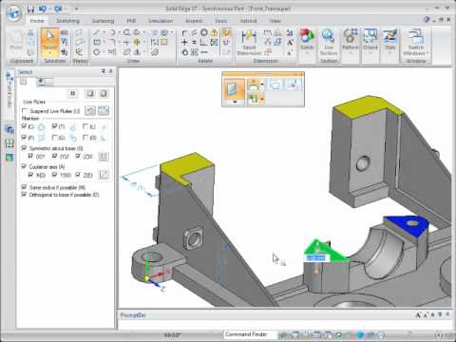Switch to the Sketching ribbon tab
Image resolution: width=456 pixels, height=342 pixels.
point(67,21)
